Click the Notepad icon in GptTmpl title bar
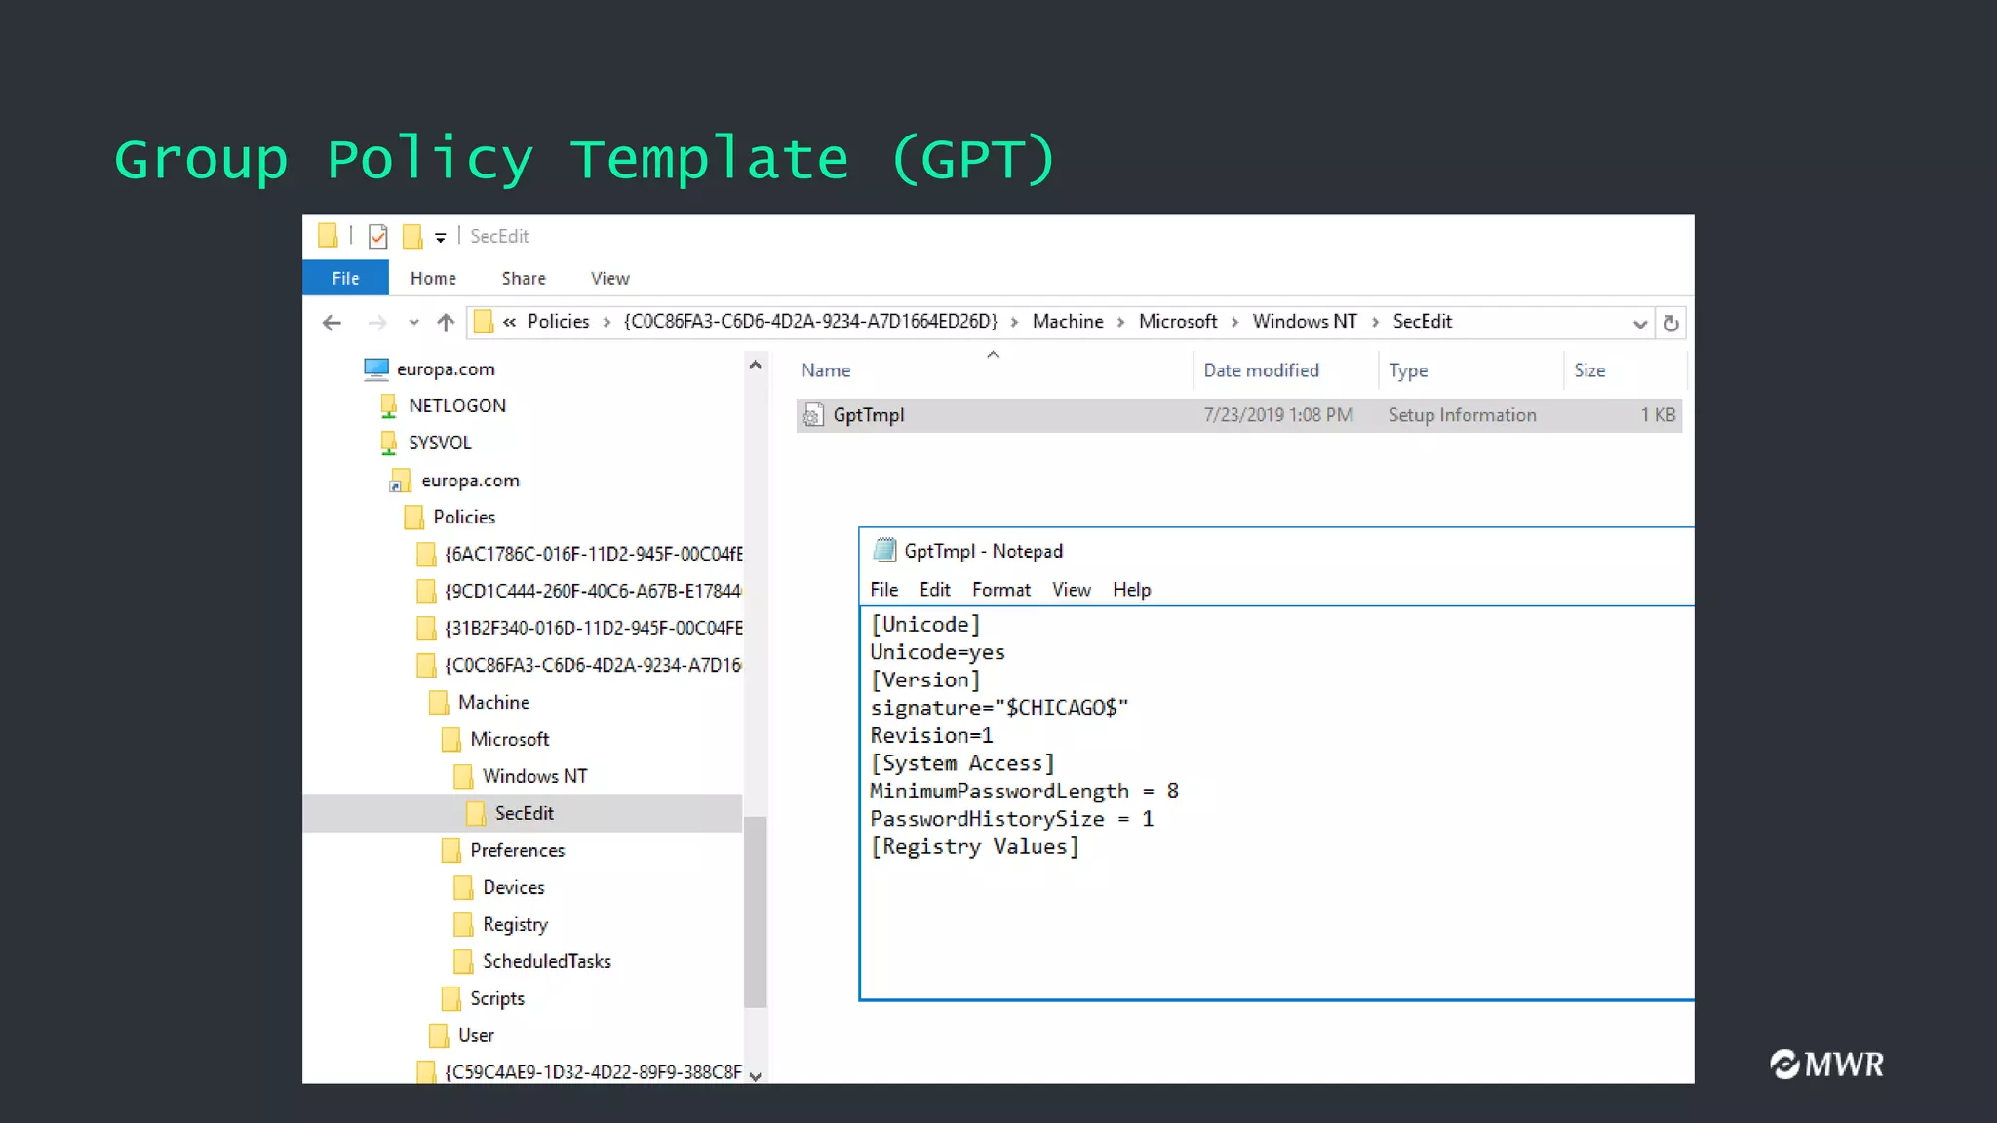1997x1123 pixels. [x=884, y=551]
